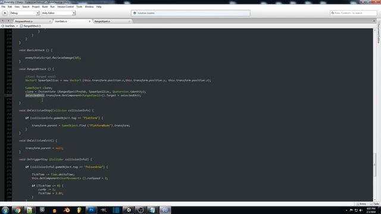Open the Build menu
This screenshot has height=214, width=381.
point(45,7)
